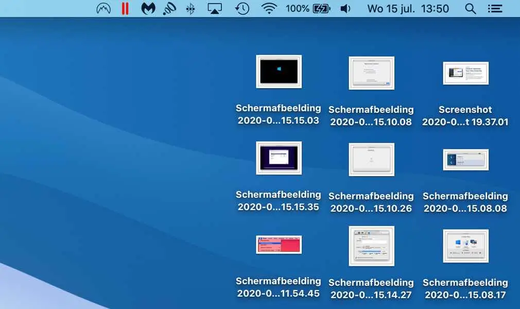Open Notification Center list icon
The height and width of the screenshot is (309, 520).
pos(495,9)
